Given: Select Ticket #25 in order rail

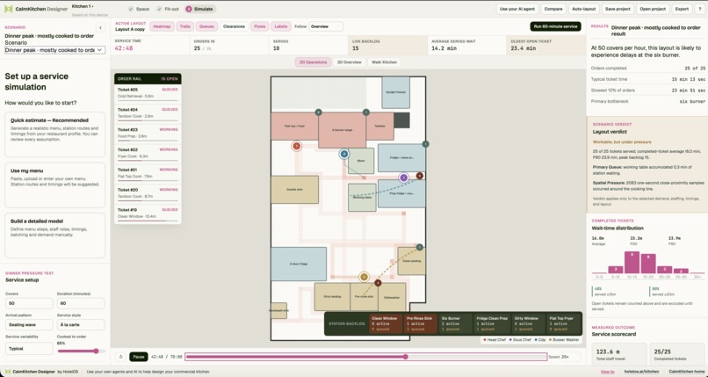Looking at the screenshot, I should click(x=148, y=93).
